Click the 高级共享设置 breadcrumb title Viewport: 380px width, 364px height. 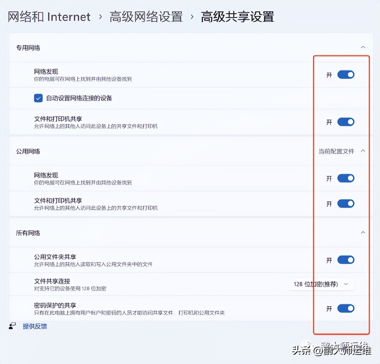click(x=237, y=16)
